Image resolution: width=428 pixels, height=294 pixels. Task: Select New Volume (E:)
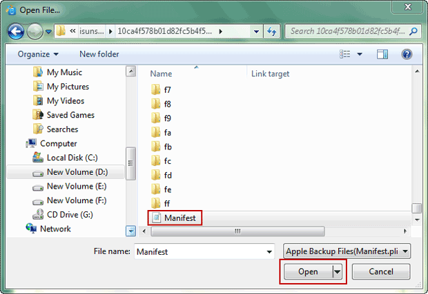coord(77,186)
